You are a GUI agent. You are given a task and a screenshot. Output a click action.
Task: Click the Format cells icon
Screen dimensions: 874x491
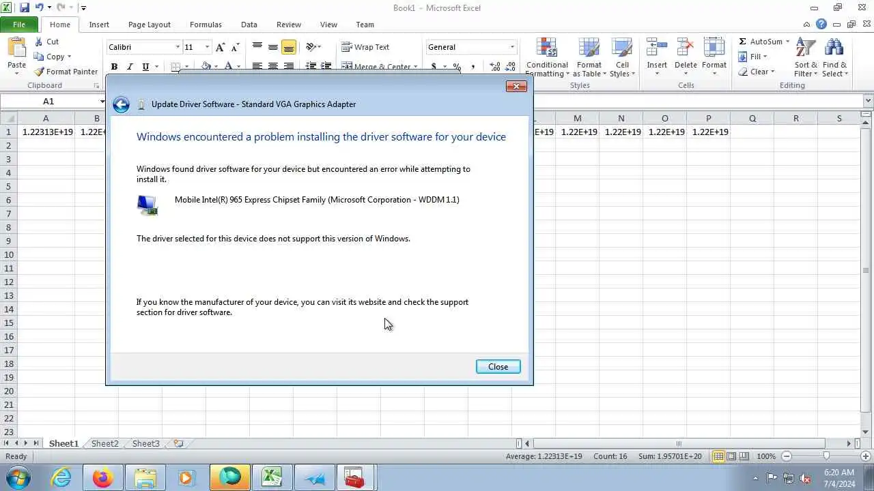click(714, 48)
